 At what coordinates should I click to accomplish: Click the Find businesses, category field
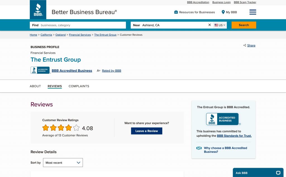point(82,25)
